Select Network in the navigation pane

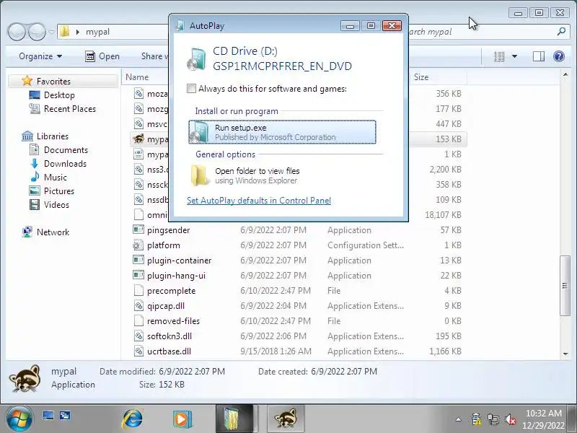pos(53,232)
